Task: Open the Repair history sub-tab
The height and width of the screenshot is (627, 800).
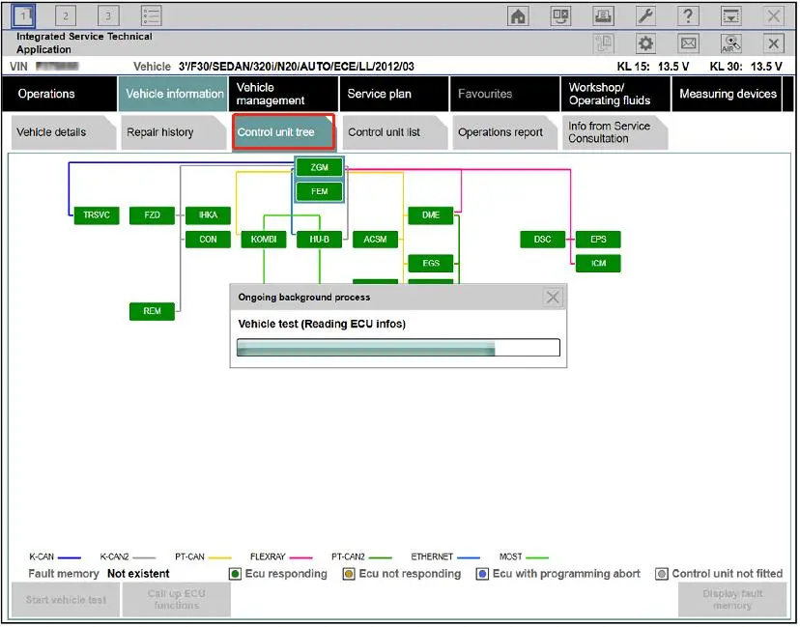Action: click(174, 132)
